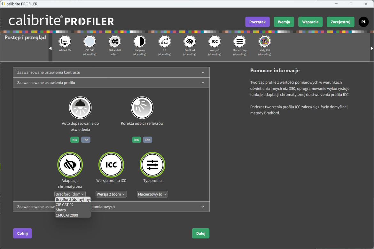Select the Natywny contrast step icon
The height and width of the screenshot is (249, 374).
coord(140,42)
